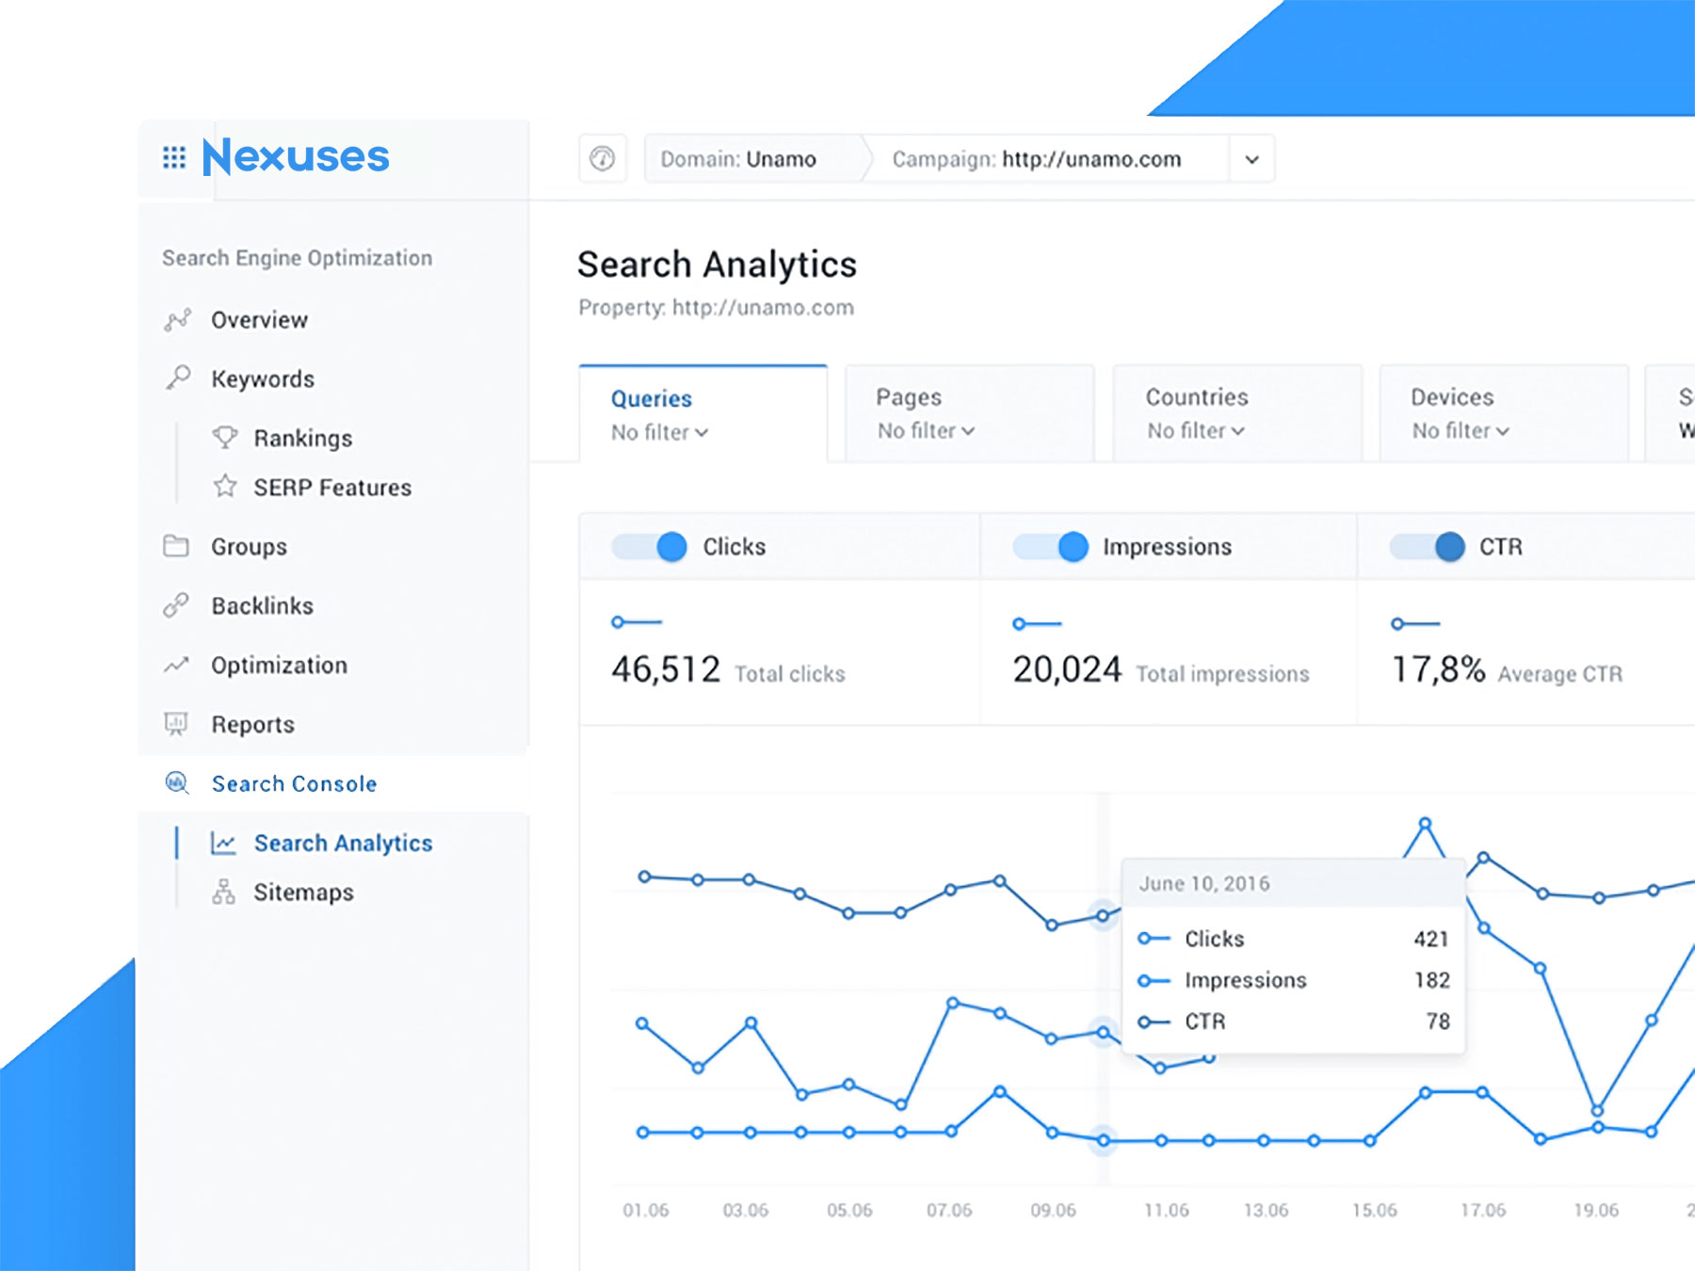Select Search Analytics submenu item
Image resolution: width=1695 pixels, height=1271 pixels.
[x=344, y=843]
